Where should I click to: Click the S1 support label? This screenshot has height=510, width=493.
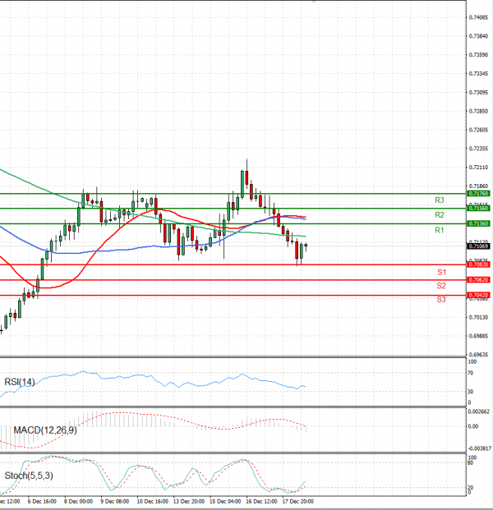coord(441,272)
